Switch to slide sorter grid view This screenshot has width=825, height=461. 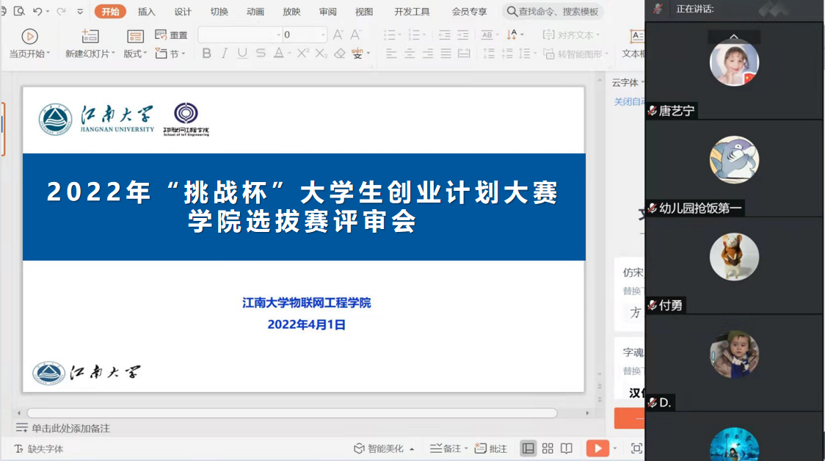tap(548, 448)
